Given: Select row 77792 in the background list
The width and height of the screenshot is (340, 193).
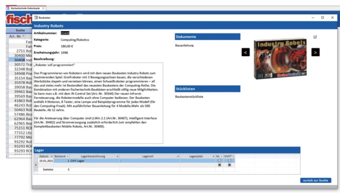Looking at the screenshot, I should point(20,137).
